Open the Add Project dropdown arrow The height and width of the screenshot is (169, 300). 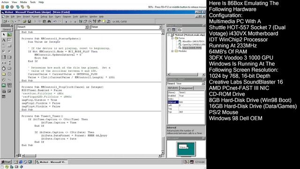8,22
